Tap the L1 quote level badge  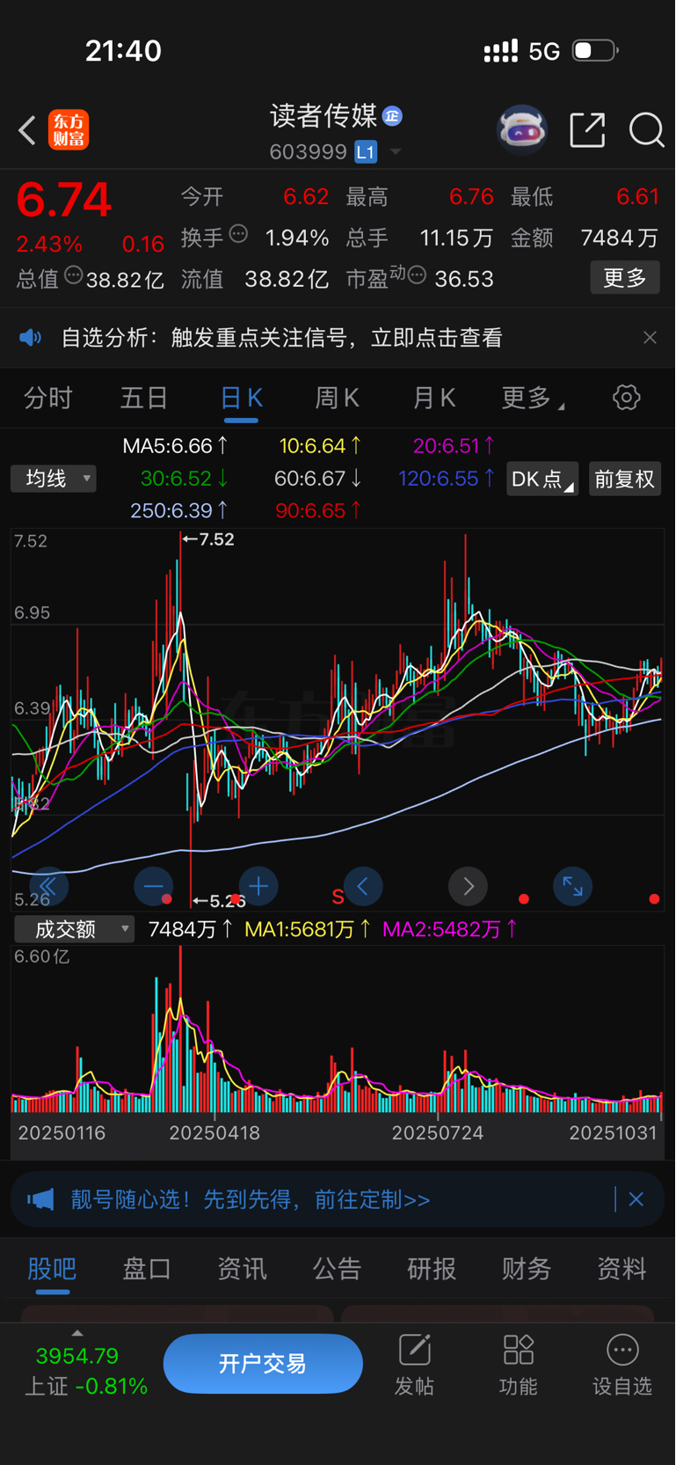[366, 152]
